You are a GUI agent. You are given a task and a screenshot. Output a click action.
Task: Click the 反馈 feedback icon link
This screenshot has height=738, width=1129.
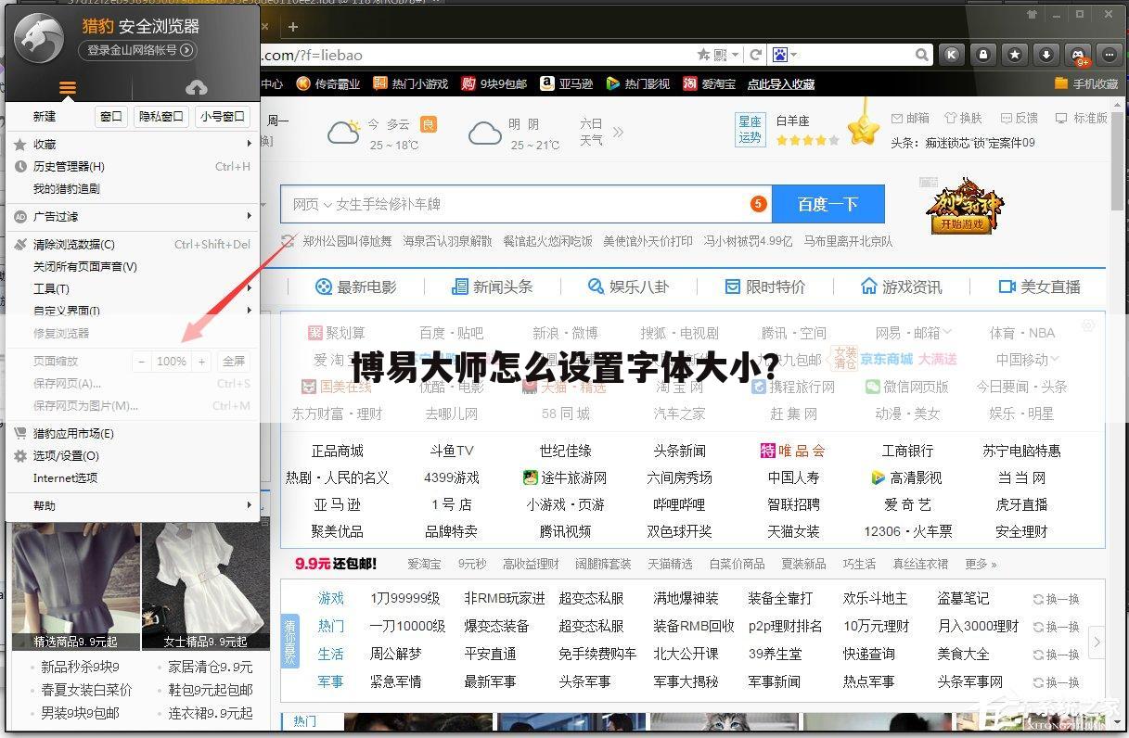coord(1018,119)
